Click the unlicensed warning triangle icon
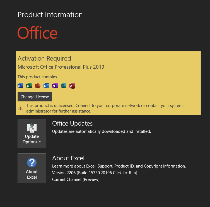This screenshot has height=207, width=210. 20,108
